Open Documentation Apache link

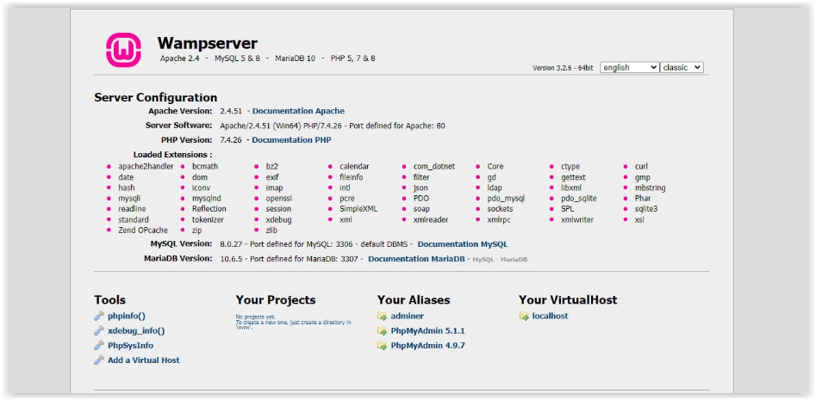click(x=298, y=111)
